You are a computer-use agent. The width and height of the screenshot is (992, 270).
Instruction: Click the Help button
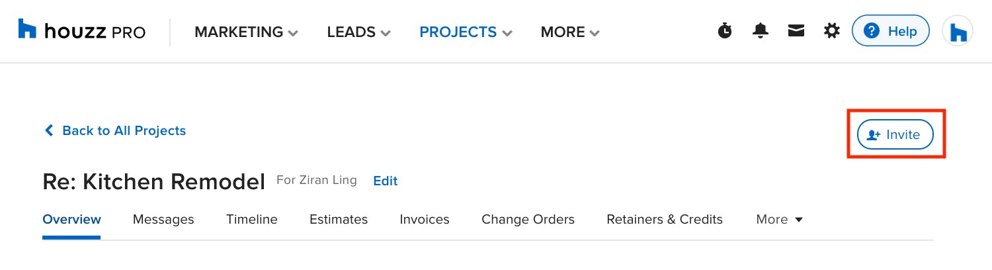point(891,31)
